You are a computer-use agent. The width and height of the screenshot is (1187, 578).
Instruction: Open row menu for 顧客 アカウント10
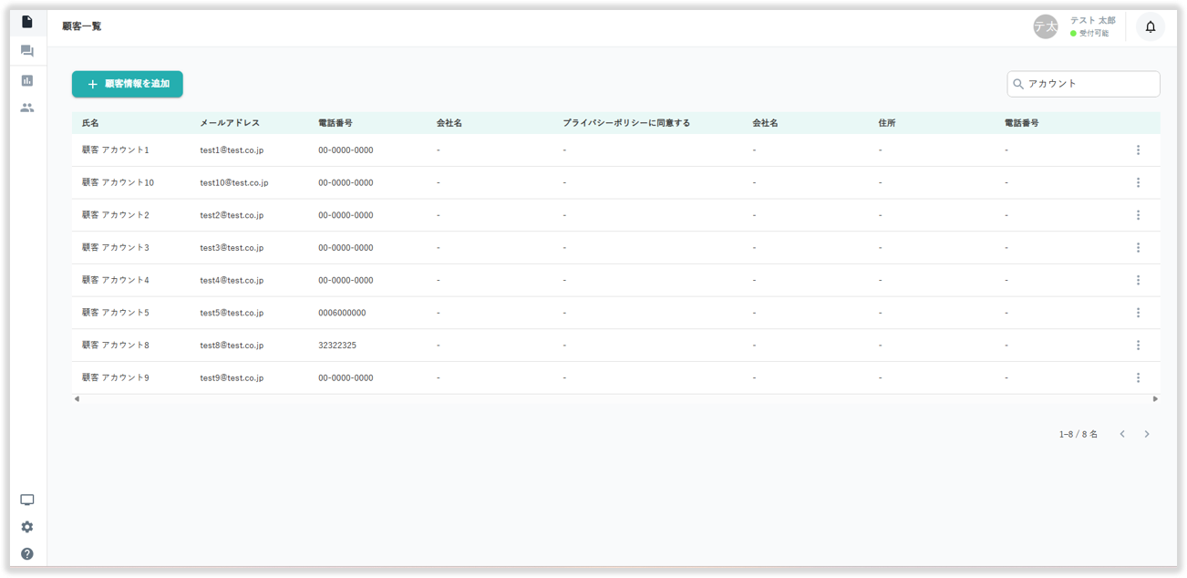[x=1138, y=182]
